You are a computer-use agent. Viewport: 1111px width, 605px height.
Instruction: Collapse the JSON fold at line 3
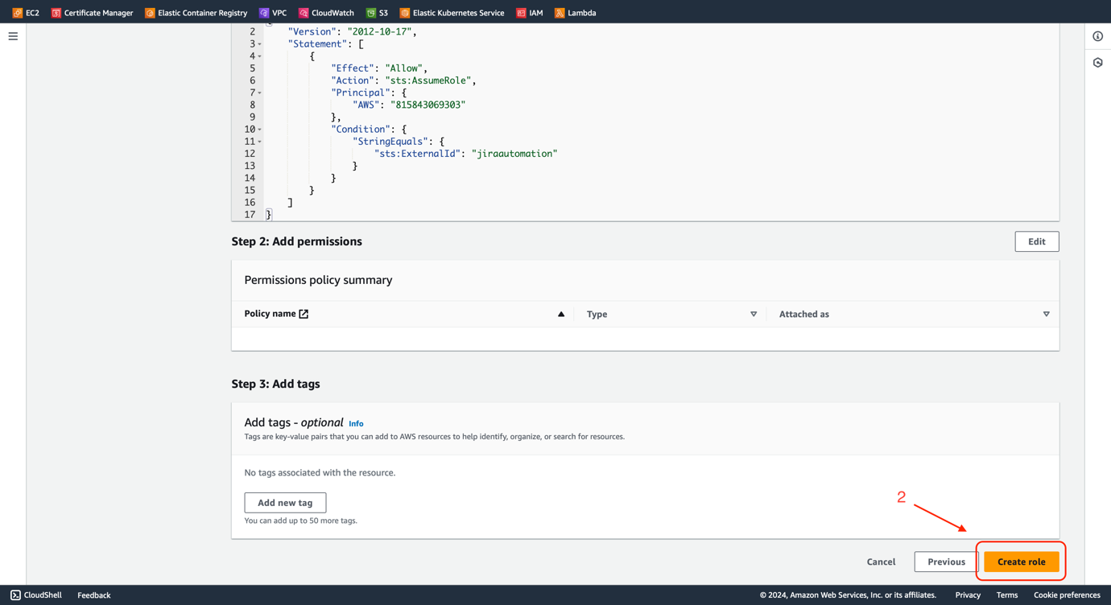click(259, 44)
